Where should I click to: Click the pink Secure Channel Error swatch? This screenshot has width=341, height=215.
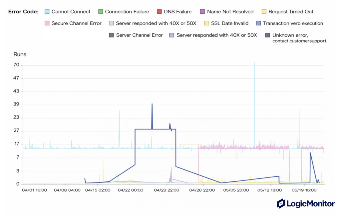point(47,23)
